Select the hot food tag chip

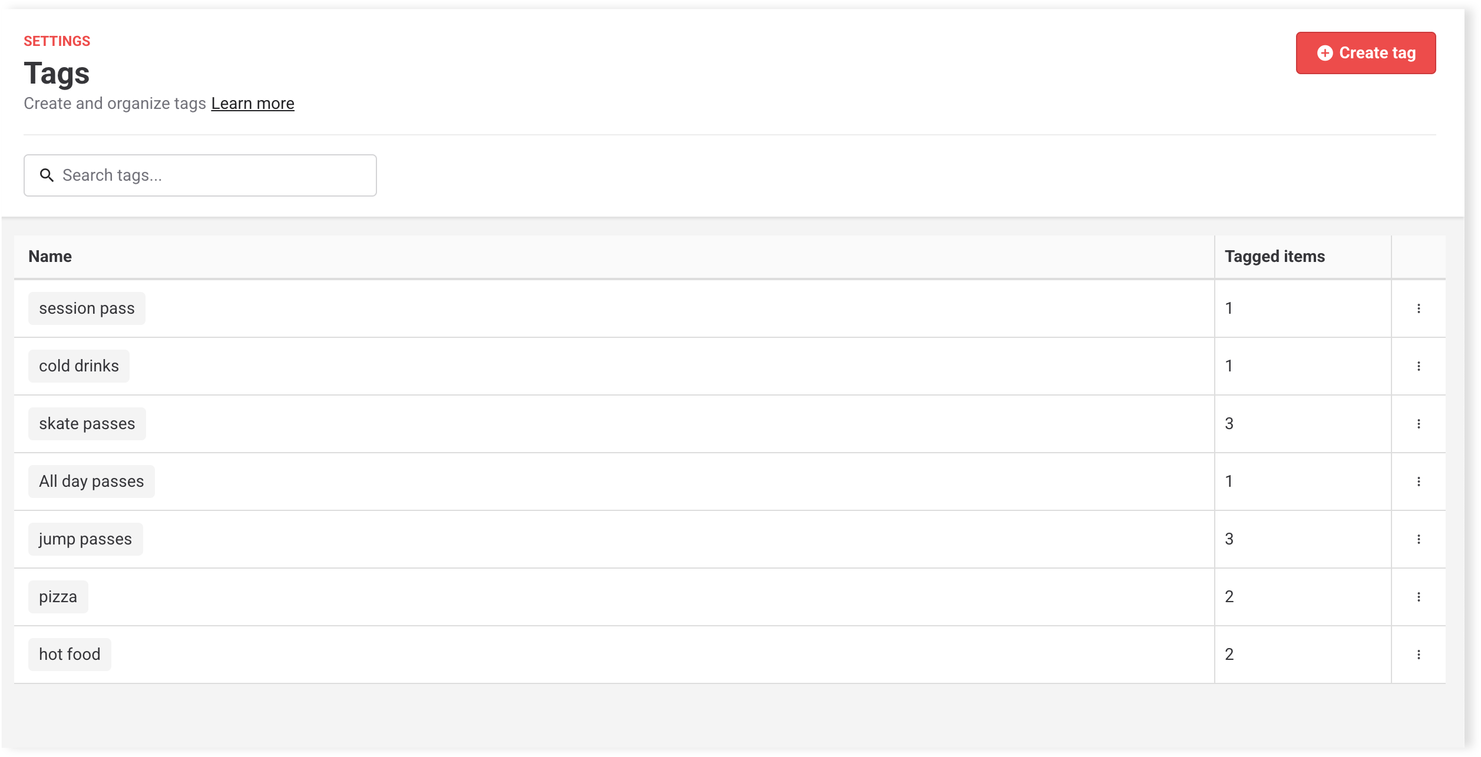coord(70,655)
